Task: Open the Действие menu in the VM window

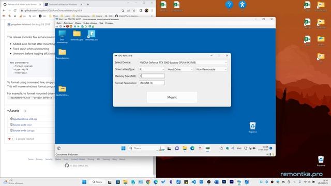Action: click(68, 23)
